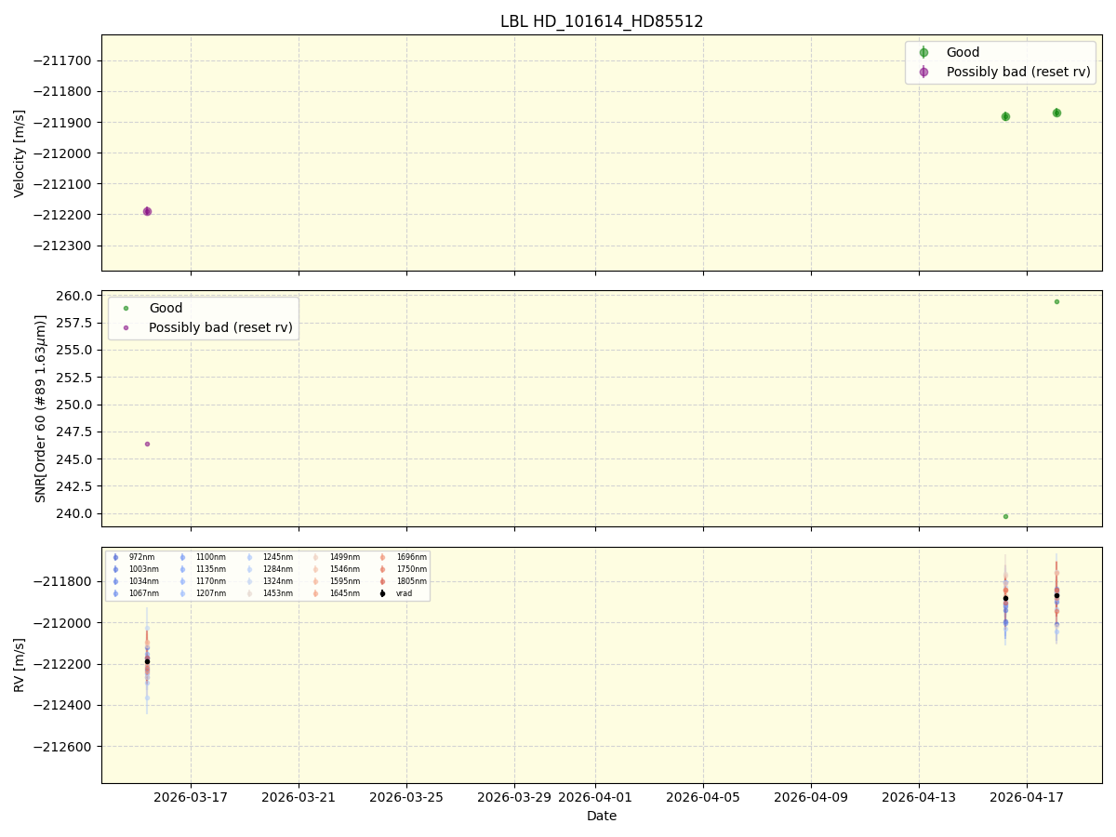Click the 260.0 SNR tick label

pyautogui.click(x=76, y=296)
